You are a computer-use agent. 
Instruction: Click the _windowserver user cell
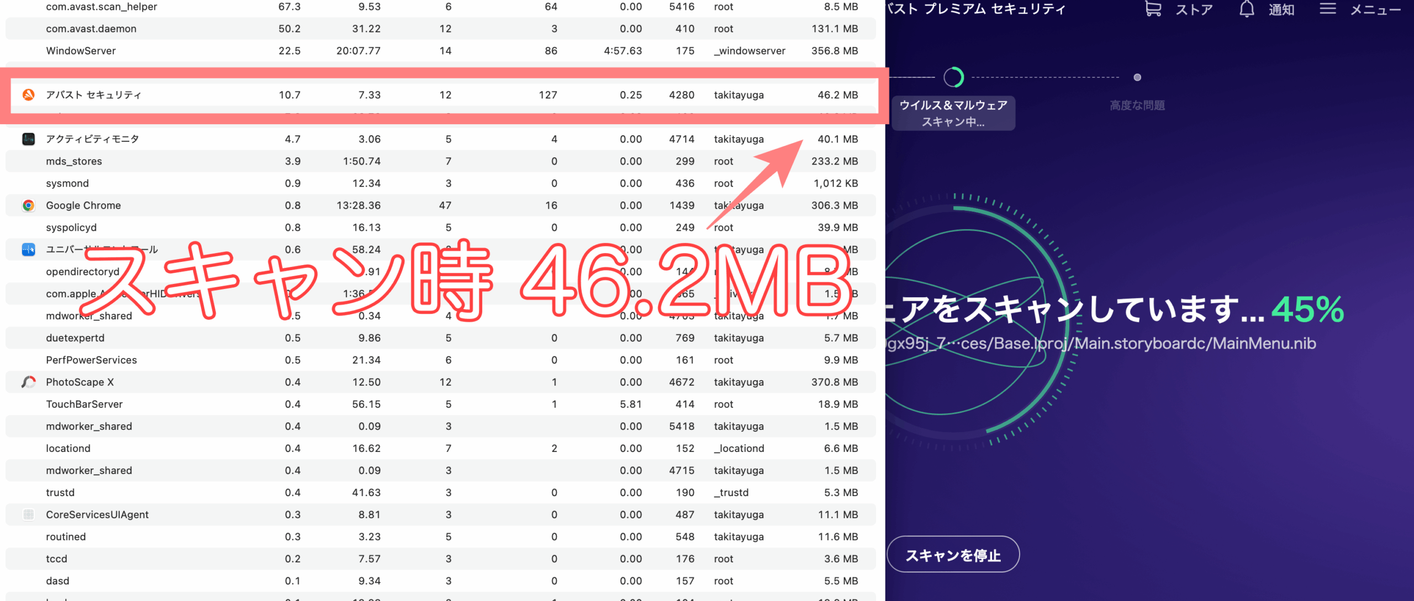[x=750, y=50]
